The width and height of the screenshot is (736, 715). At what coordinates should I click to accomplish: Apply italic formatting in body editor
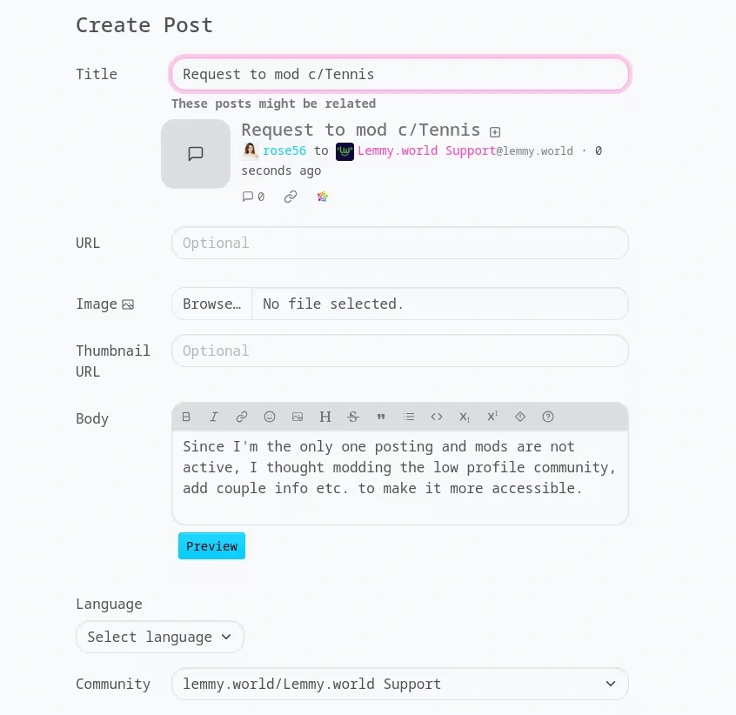point(214,417)
